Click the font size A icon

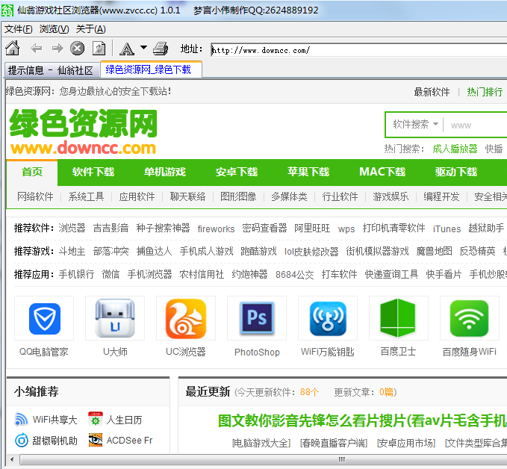tap(126, 49)
